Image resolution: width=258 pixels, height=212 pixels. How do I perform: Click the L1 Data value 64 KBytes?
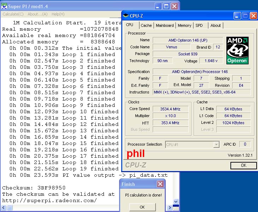point(233,109)
